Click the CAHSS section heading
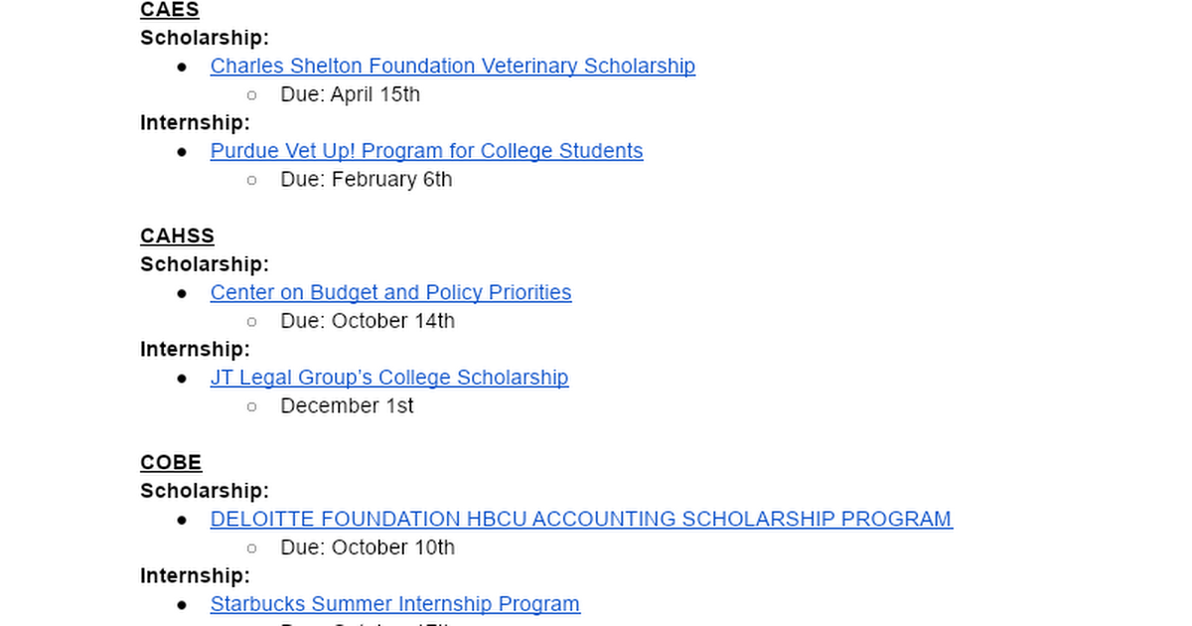 point(177,236)
